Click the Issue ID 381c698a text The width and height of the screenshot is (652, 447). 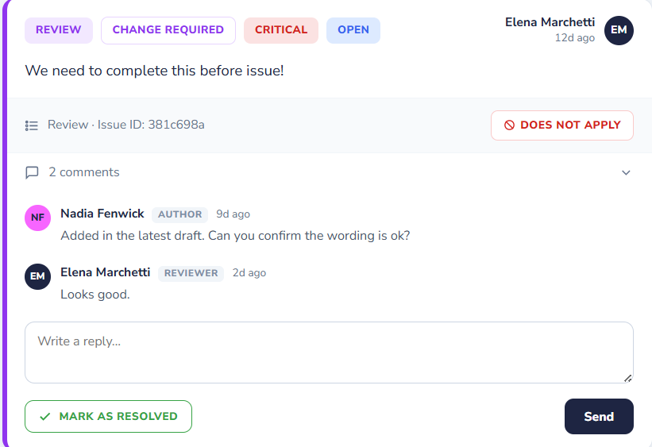click(x=151, y=125)
